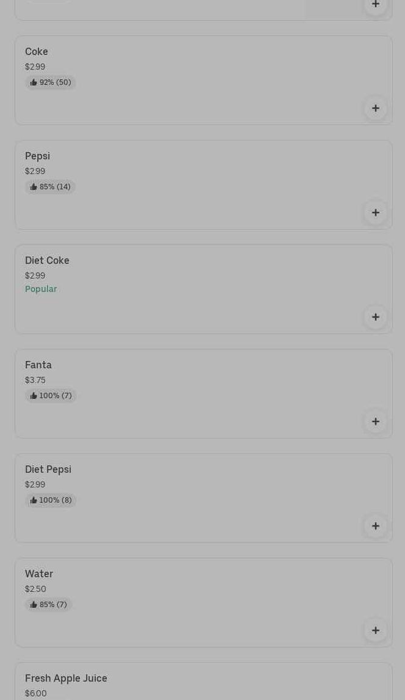The image size is (405, 700).
Task: Click the Diet Pepsi 100% rating badge
Action: click(51, 500)
